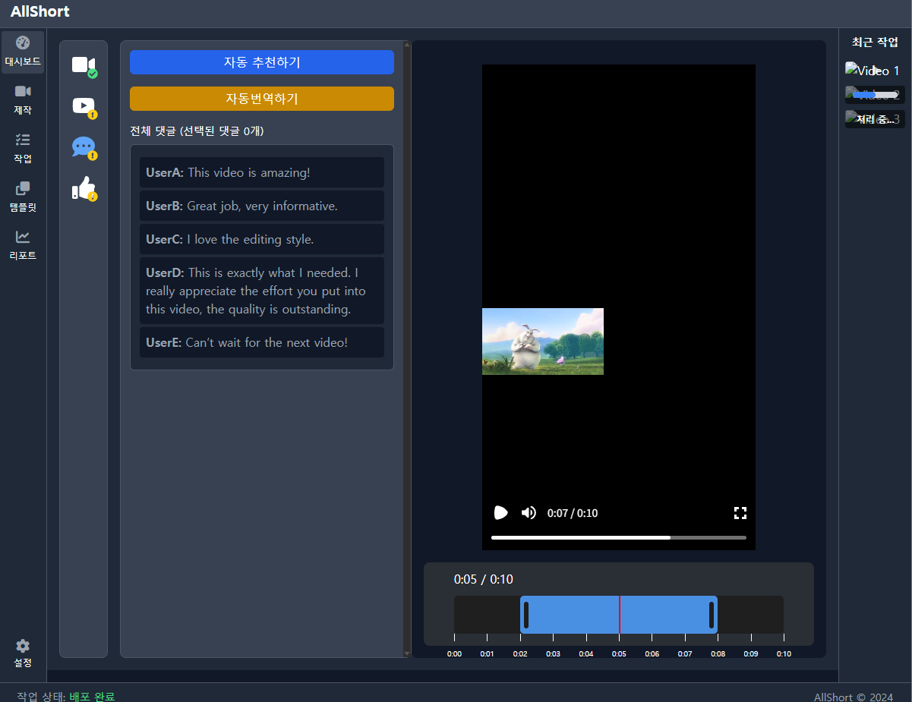Select UserA's comment "This video is amazing!"

[262, 172]
